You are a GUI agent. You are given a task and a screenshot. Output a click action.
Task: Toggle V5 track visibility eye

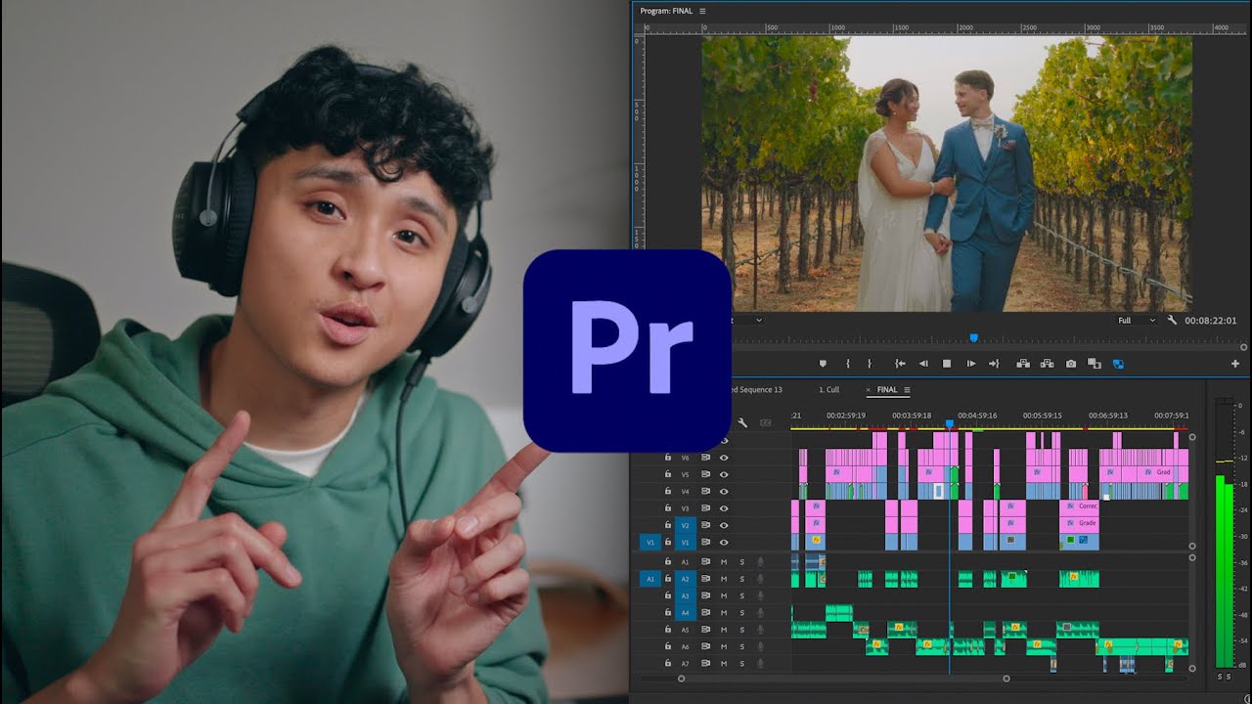725,474
